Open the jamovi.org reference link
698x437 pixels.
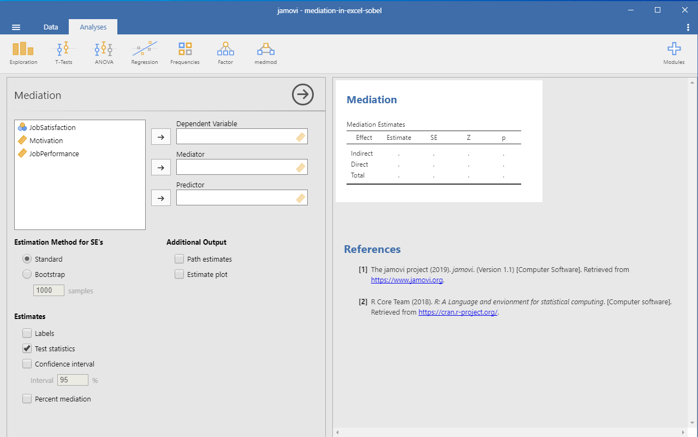click(407, 280)
